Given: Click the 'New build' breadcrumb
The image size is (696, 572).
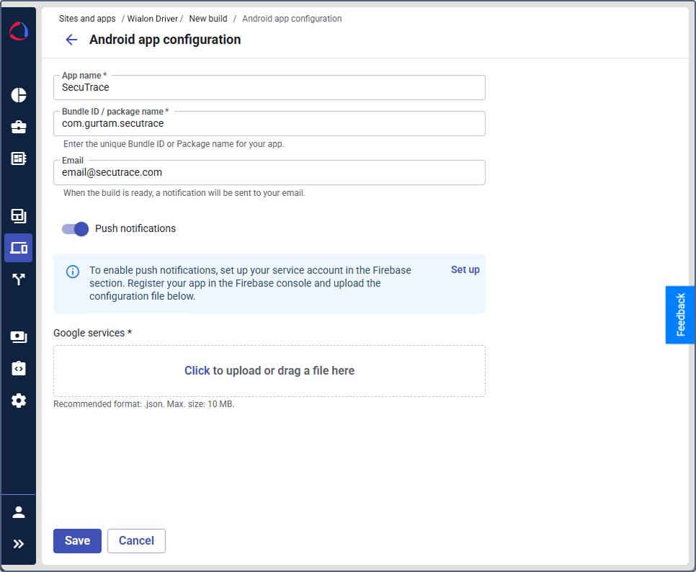Looking at the screenshot, I should (x=208, y=19).
